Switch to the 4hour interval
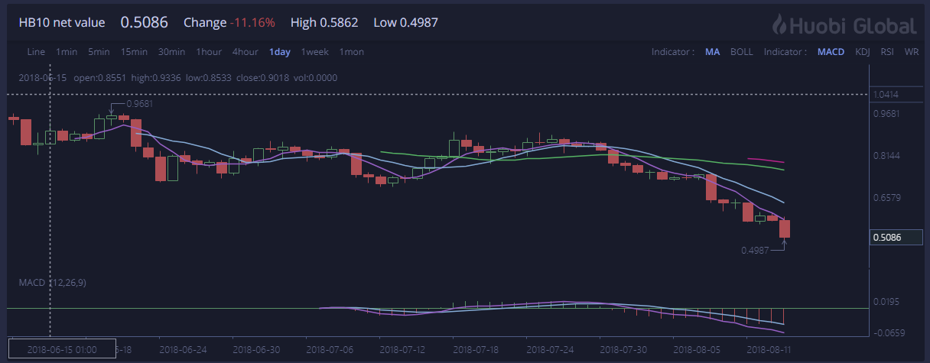 (245, 52)
